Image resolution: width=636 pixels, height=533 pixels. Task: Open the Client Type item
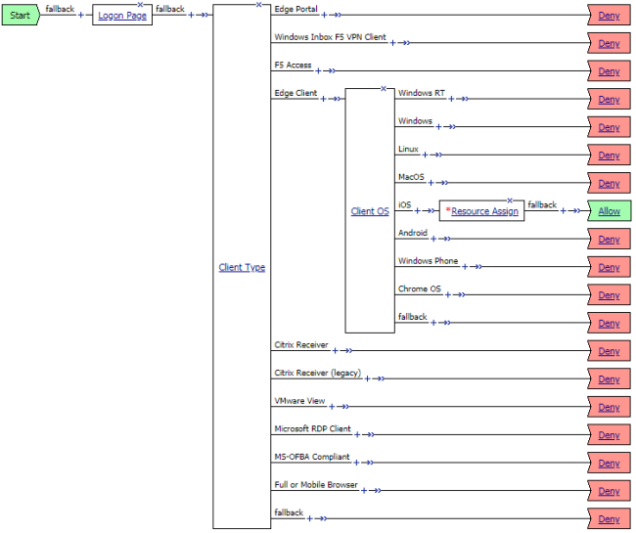[242, 267]
